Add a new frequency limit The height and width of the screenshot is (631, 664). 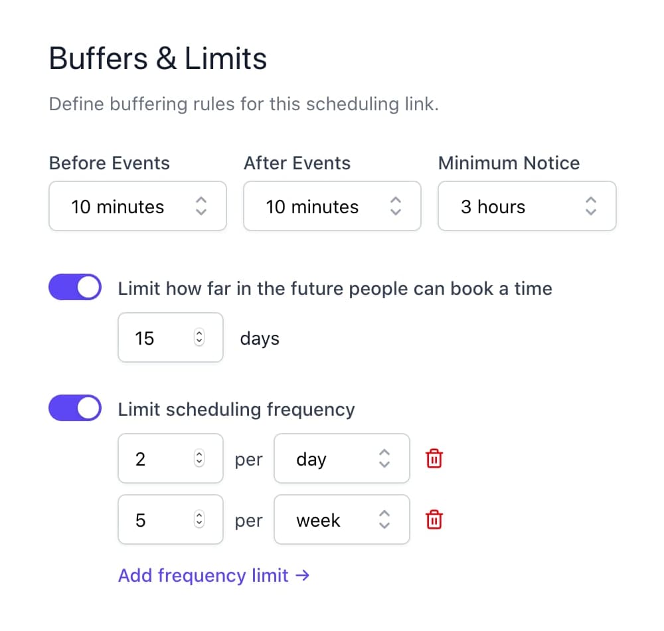click(x=214, y=575)
